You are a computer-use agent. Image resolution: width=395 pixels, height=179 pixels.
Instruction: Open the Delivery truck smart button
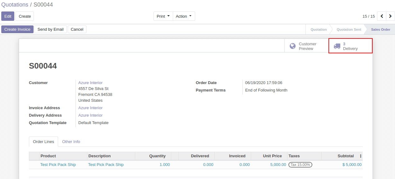(350, 46)
